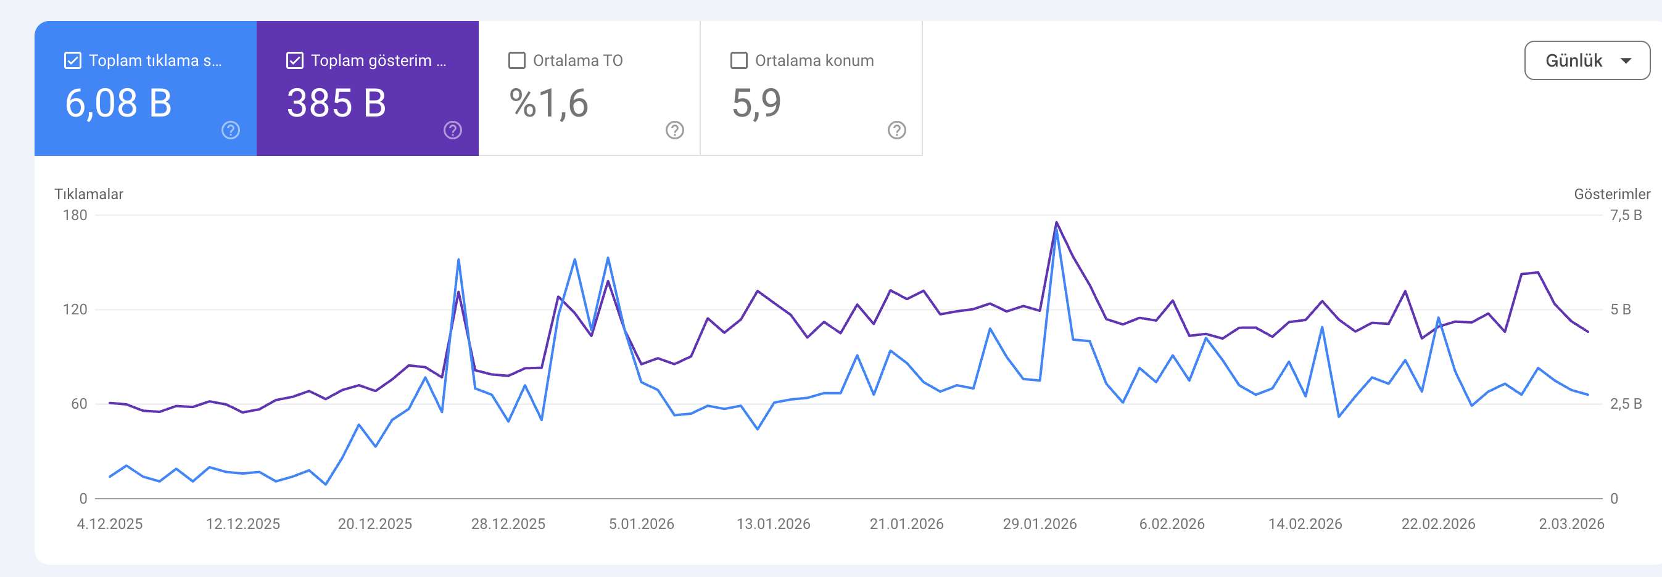Click question mark icon under Ortalama TO

(674, 131)
